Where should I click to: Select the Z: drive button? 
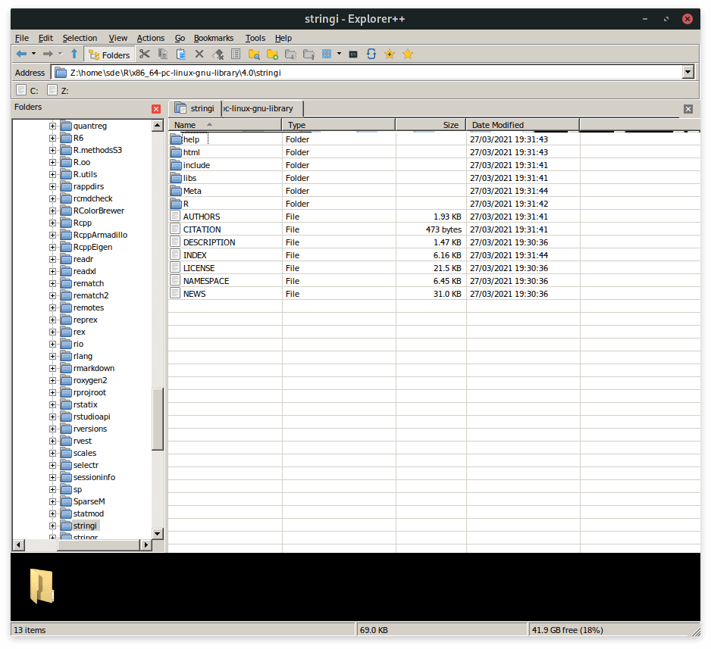58,91
